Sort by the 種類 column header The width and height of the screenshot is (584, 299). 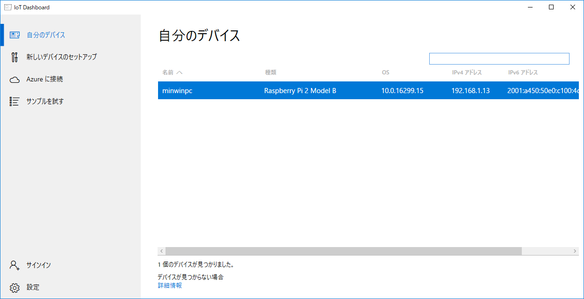pos(271,73)
